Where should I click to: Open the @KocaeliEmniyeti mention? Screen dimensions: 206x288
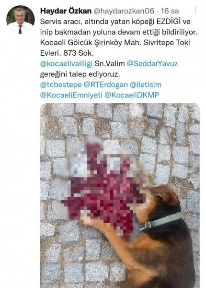pyautogui.click(x=71, y=95)
